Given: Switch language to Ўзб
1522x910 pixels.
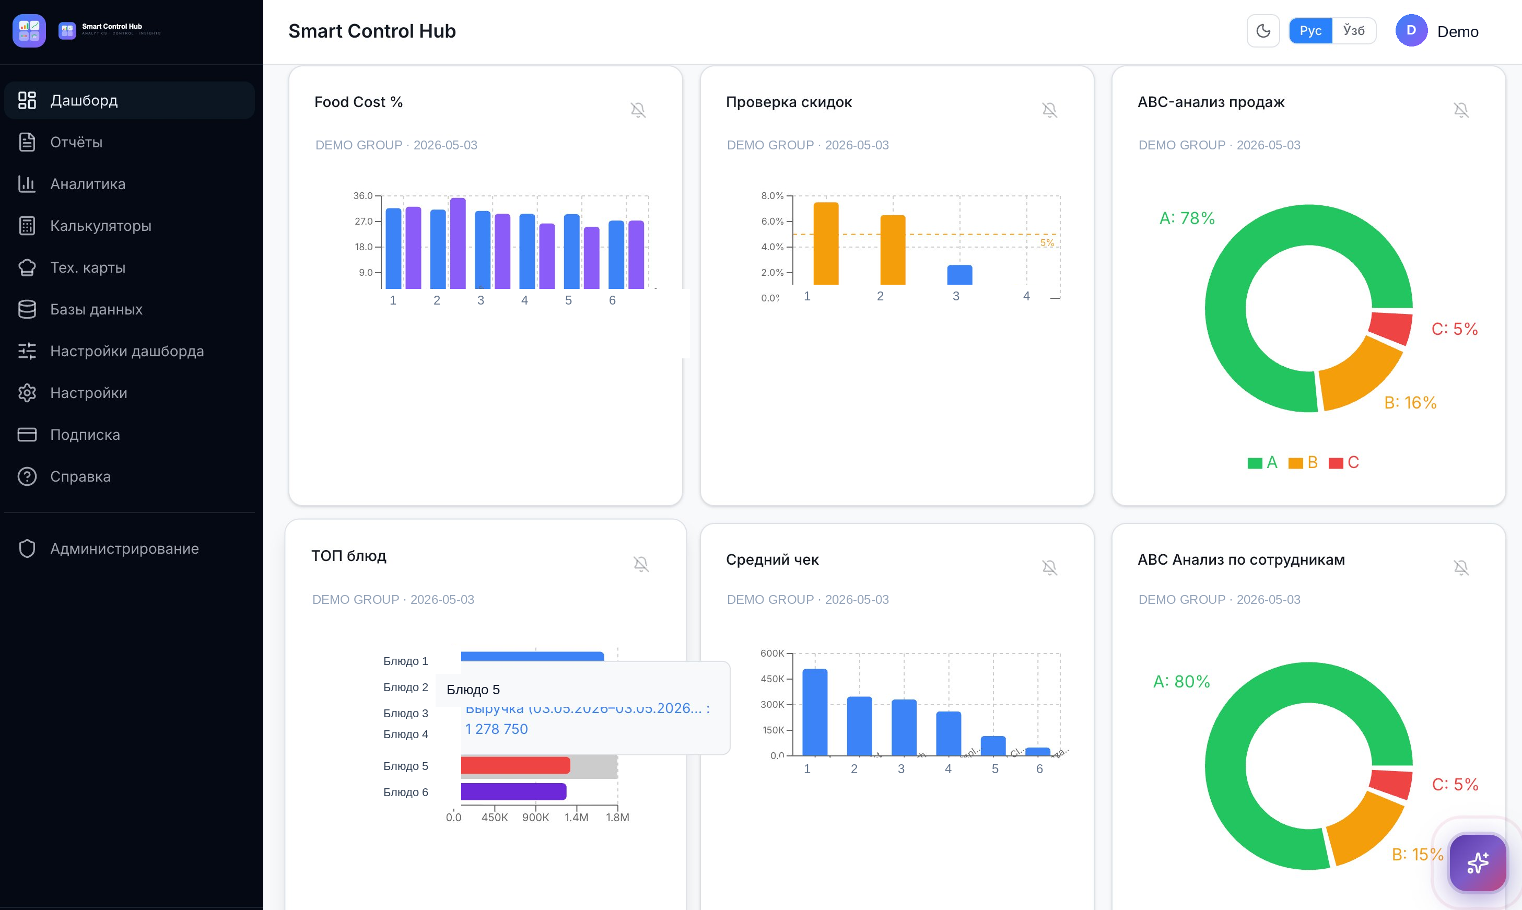Looking at the screenshot, I should pos(1353,31).
